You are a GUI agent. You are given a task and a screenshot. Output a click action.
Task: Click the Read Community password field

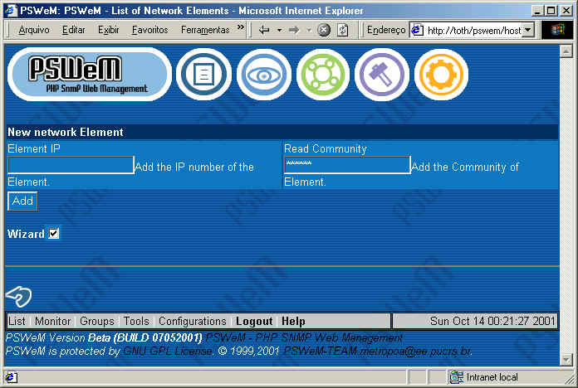[x=347, y=165]
